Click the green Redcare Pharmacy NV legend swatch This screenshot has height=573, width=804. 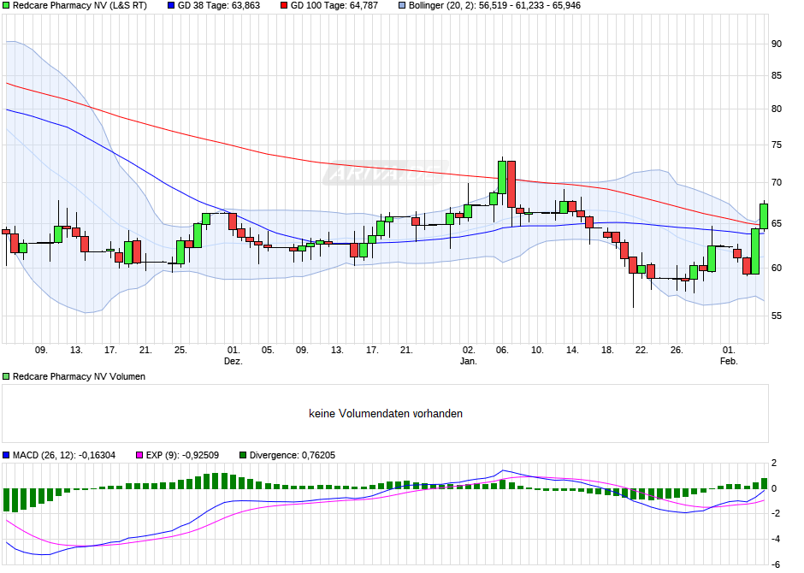click(x=6, y=6)
